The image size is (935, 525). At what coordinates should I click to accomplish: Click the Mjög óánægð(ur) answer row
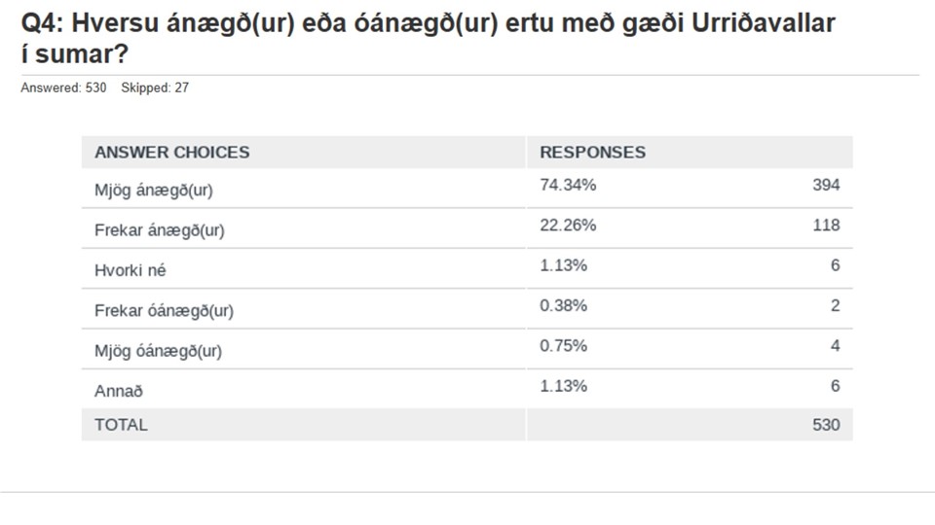467,349
